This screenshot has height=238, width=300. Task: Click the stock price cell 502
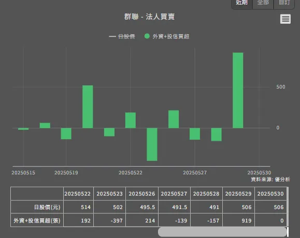[x=109, y=207]
